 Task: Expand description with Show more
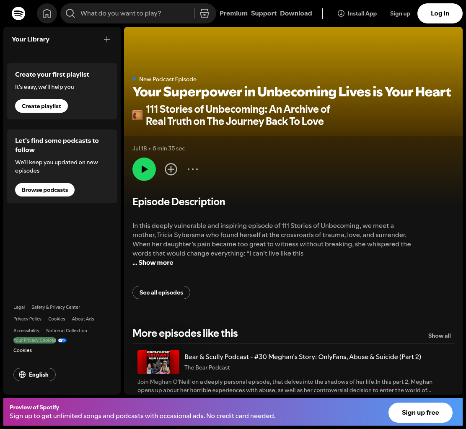(x=156, y=263)
